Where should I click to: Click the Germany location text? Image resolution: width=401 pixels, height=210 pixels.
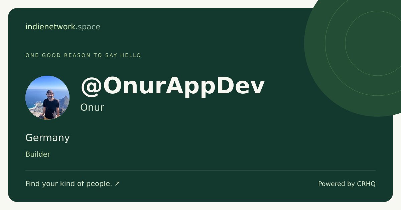(x=47, y=138)
